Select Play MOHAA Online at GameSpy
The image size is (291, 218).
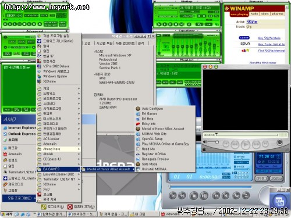click(x=165, y=144)
